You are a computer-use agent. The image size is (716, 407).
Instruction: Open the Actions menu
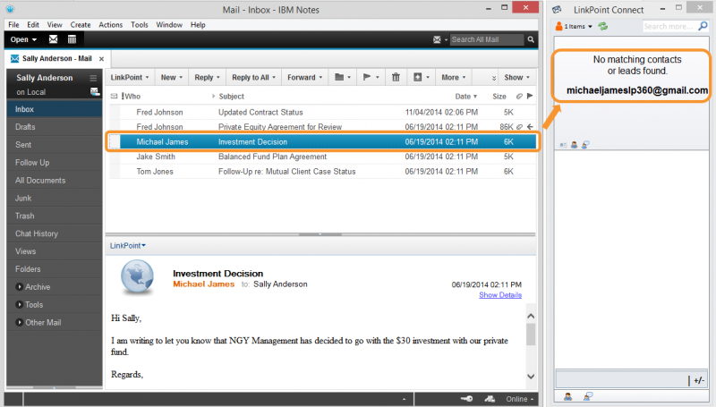[x=110, y=25]
